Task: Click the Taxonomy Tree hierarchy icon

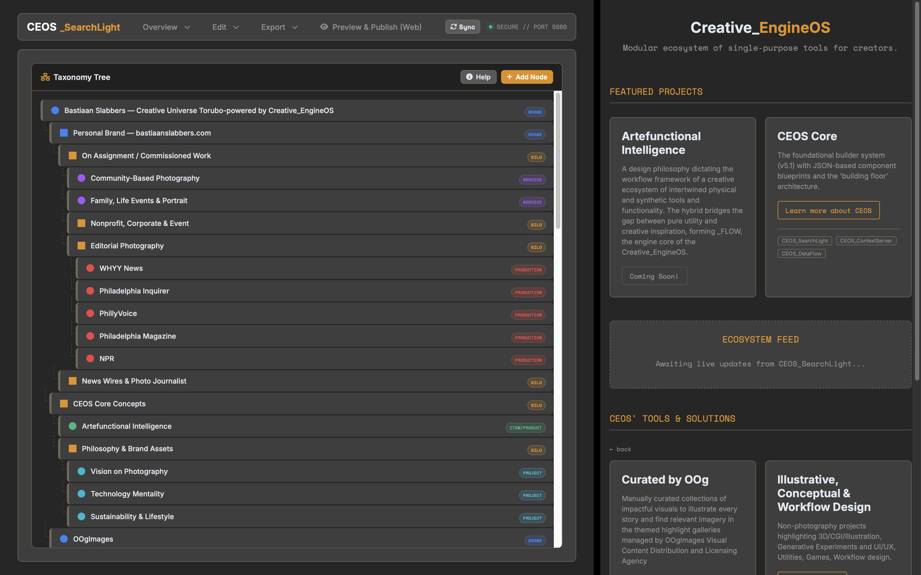Action: click(x=45, y=77)
